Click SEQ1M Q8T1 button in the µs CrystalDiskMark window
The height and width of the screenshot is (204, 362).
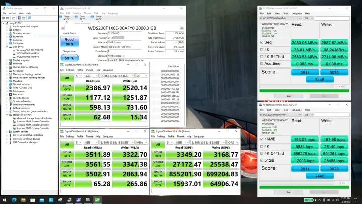click(x=67, y=88)
